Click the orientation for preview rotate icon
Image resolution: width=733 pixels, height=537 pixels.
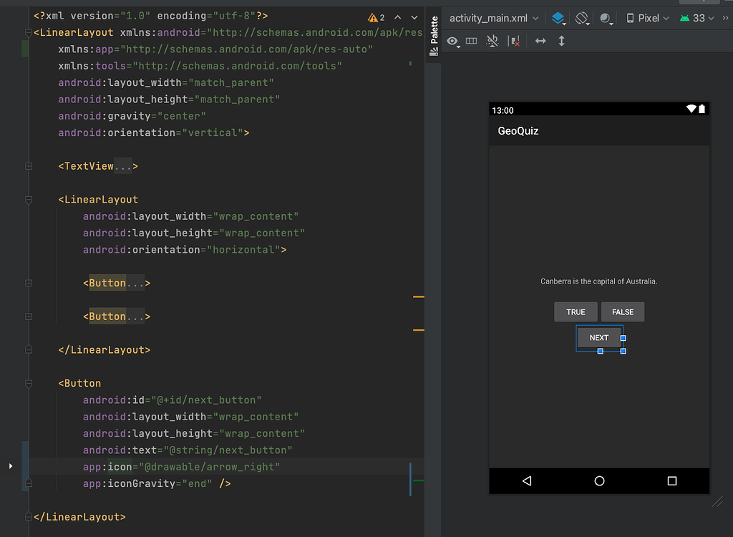tap(583, 18)
